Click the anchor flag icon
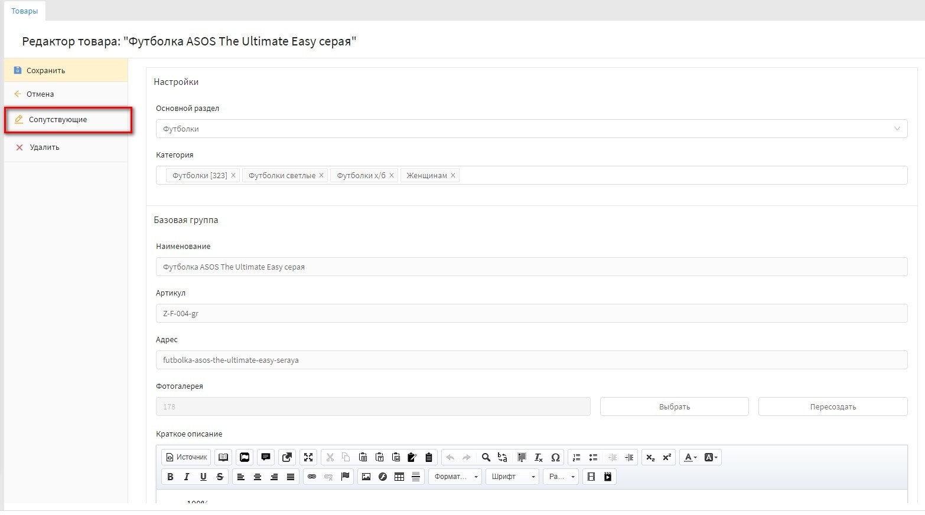This screenshot has height=515, width=925. [346, 477]
